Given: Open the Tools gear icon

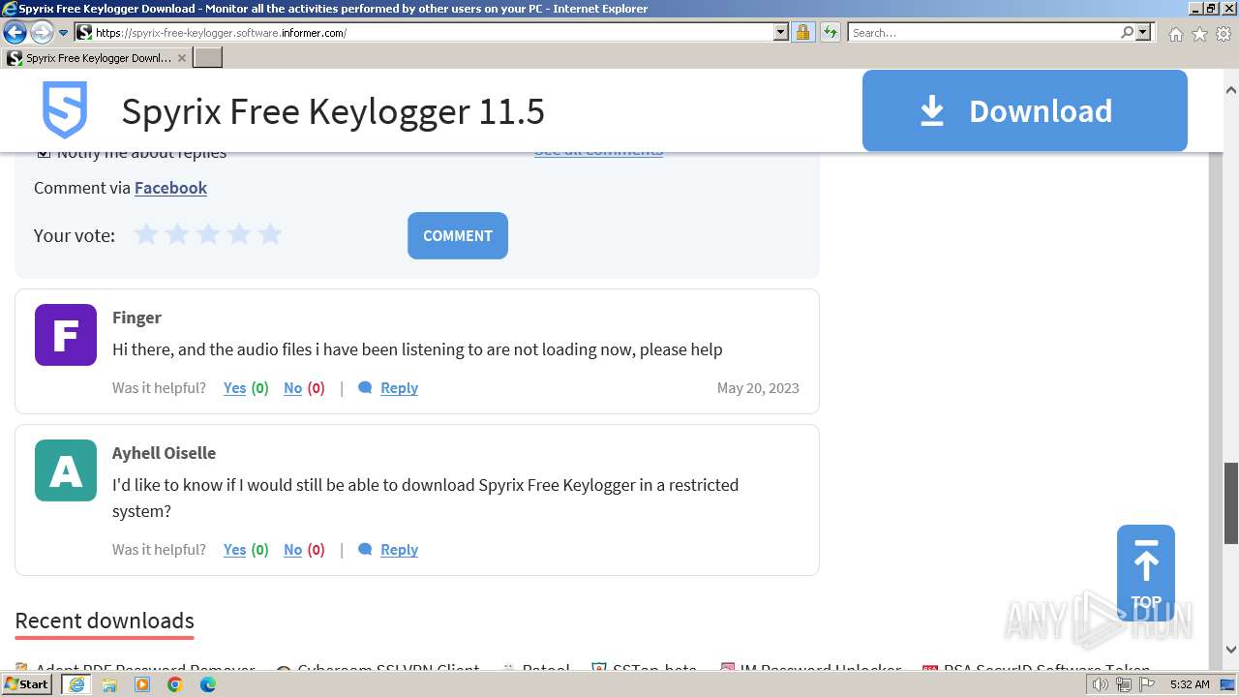Looking at the screenshot, I should point(1224,34).
